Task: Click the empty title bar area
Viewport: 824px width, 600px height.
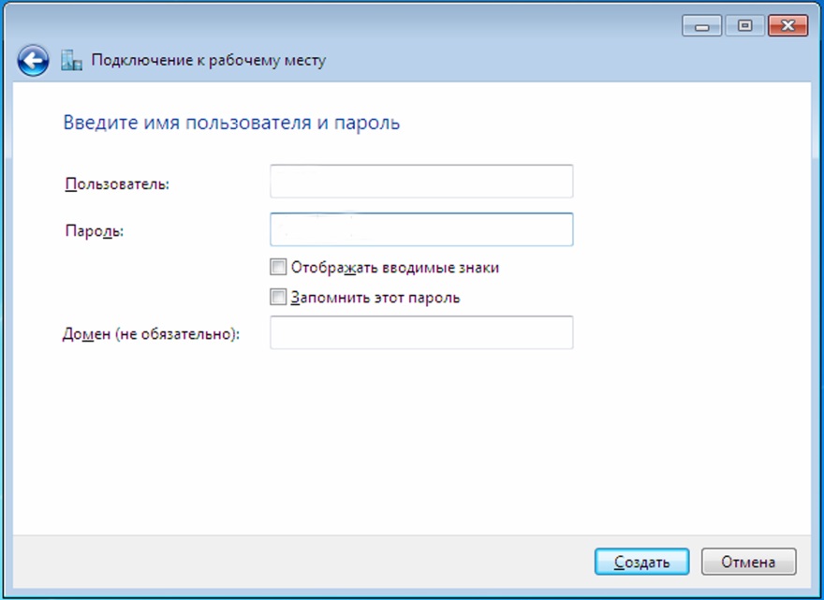Action: coord(375,25)
